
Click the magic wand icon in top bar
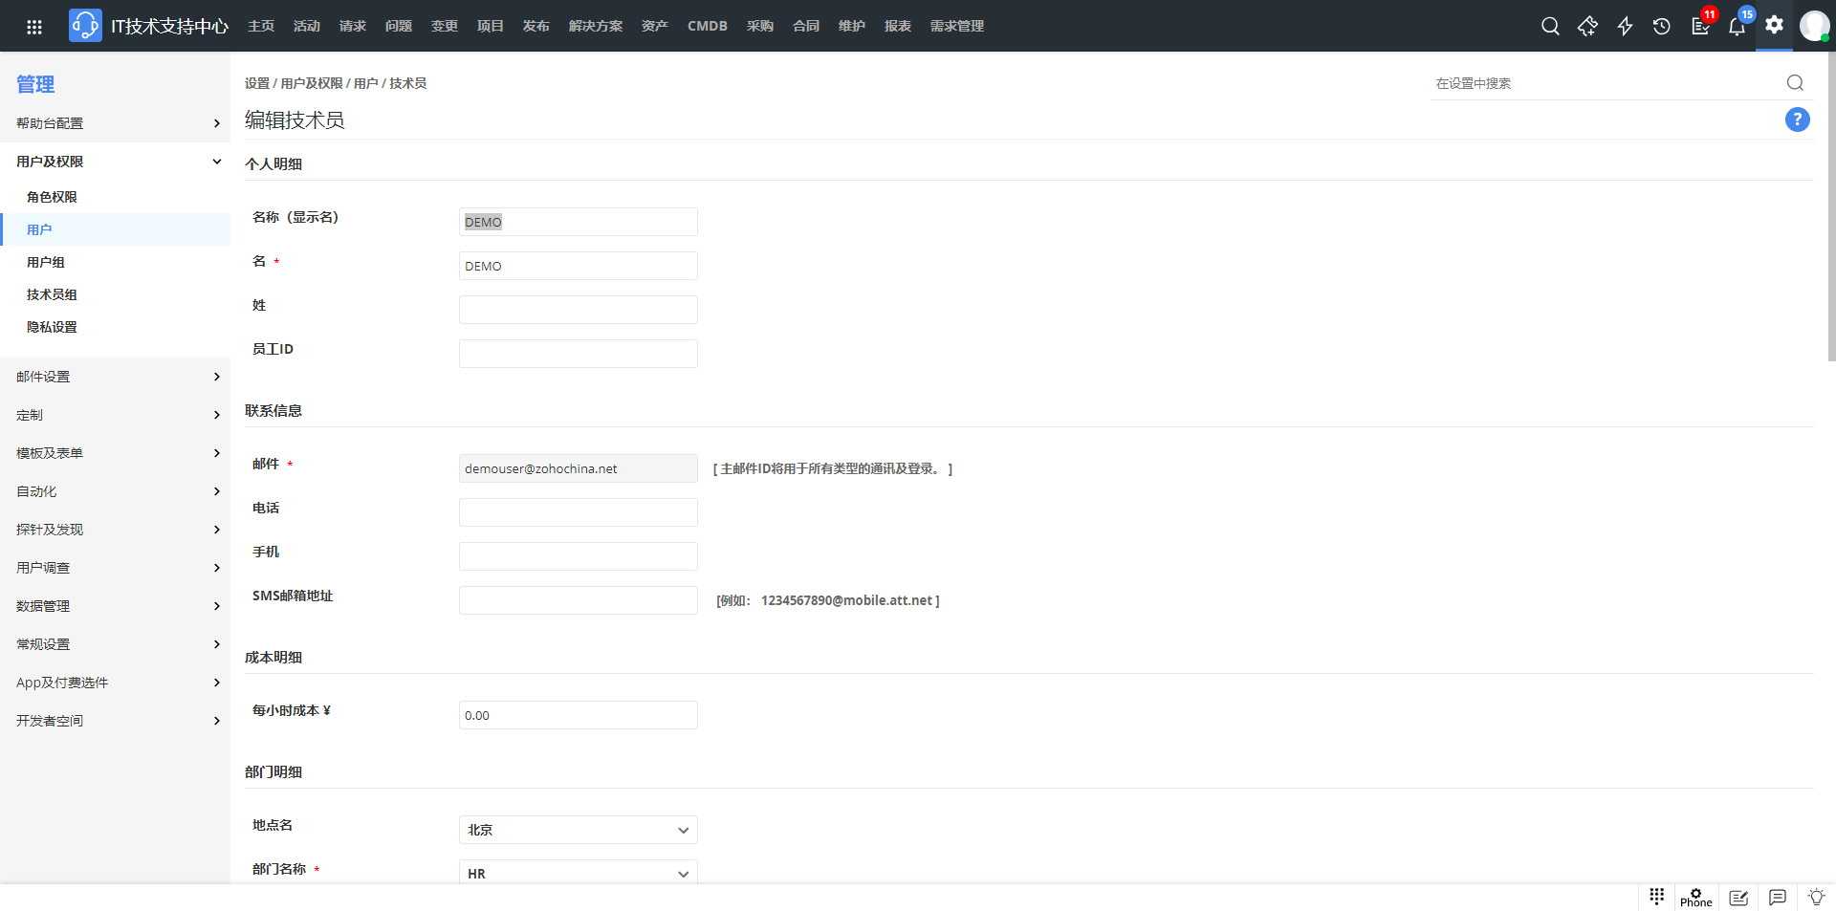[x=1587, y=26]
